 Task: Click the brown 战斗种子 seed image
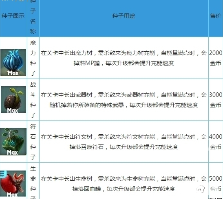tap(13, 99)
